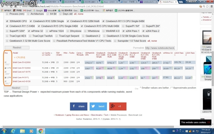Open Intel Core m3-6Y30 link
Viewport: 214px width, 134px height.
[22, 81]
